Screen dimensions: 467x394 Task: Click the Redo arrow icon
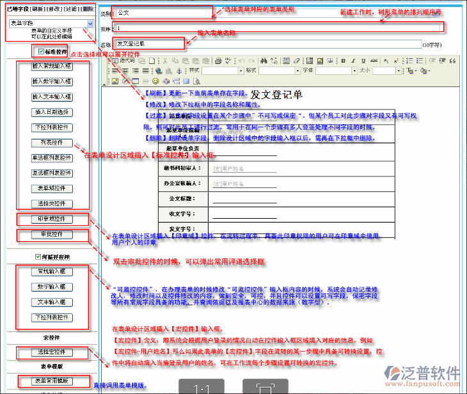(251, 61)
